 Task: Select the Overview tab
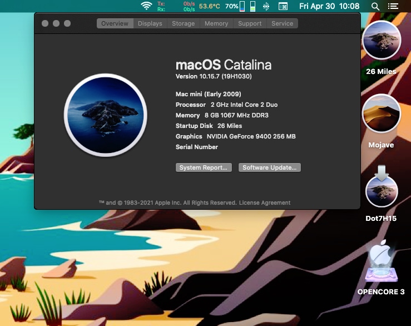[x=115, y=23]
